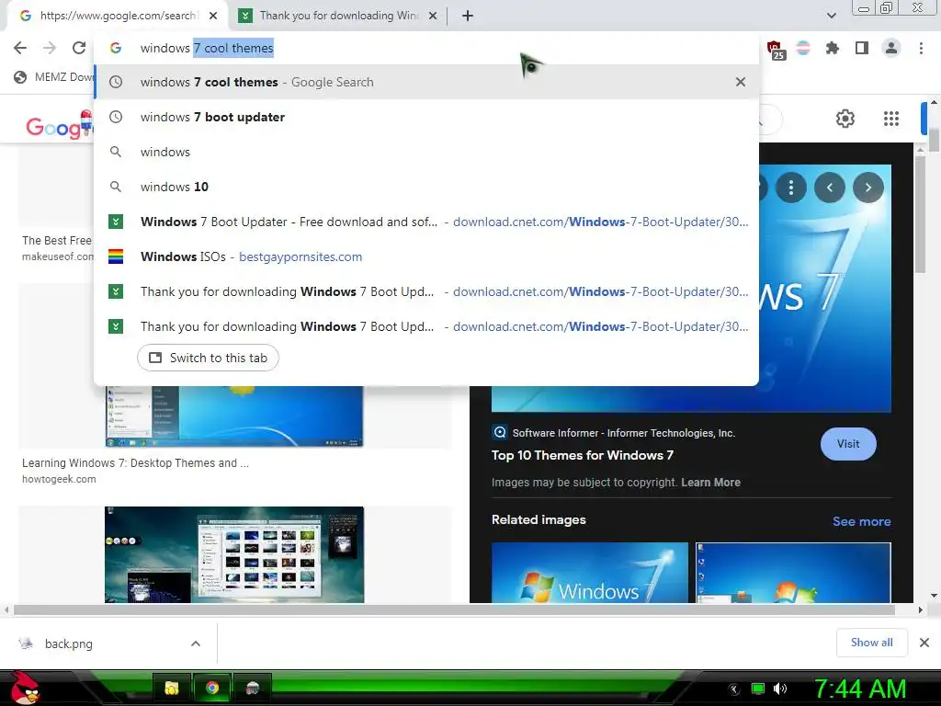Go to previous image in preview panel

[830, 188]
